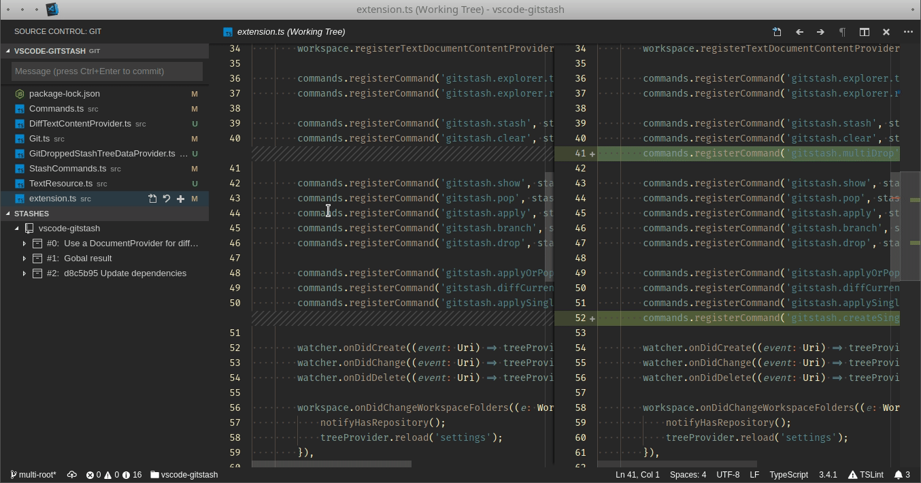The image size is (921, 483).
Task: Click added line 52 plus marker
Action: click(x=592, y=318)
